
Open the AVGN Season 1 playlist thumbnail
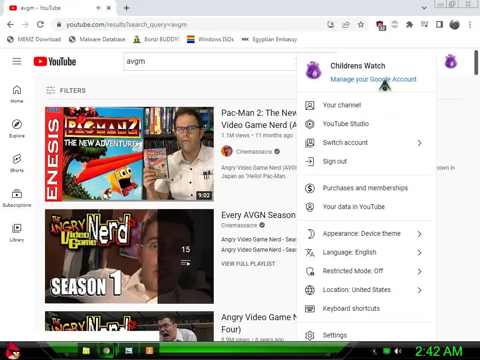(129, 256)
